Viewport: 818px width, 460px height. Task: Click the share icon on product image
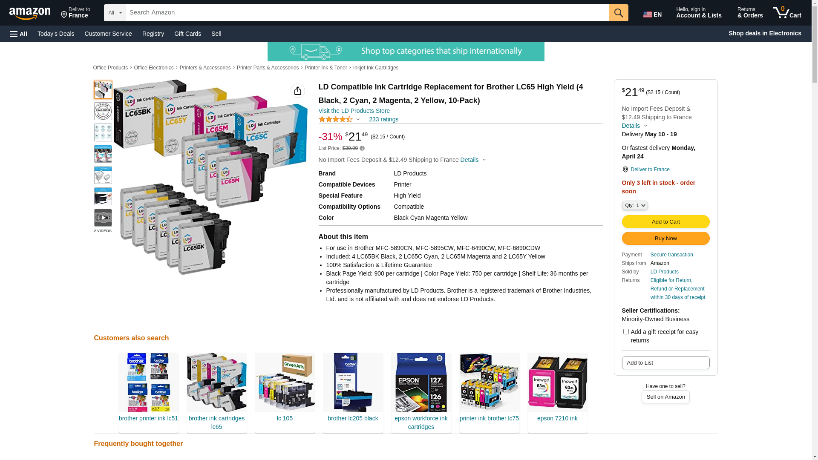(298, 91)
